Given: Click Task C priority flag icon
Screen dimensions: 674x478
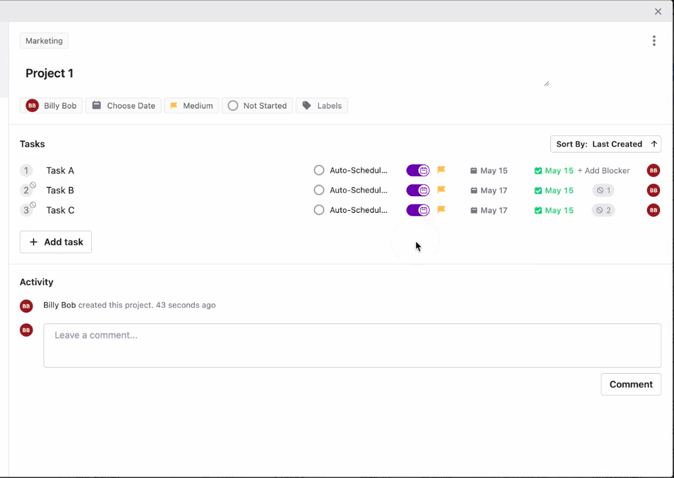Looking at the screenshot, I should pyautogui.click(x=441, y=210).
